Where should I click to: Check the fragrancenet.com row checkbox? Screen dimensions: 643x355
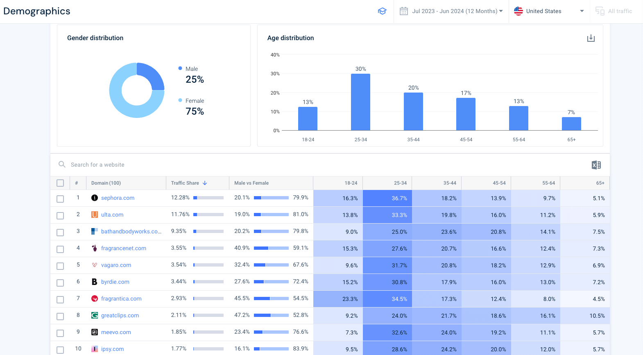tap(60, 249)
